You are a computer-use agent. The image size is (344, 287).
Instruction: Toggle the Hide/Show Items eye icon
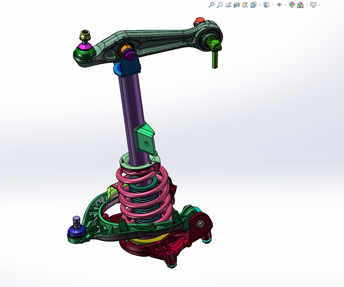[279, 5]
